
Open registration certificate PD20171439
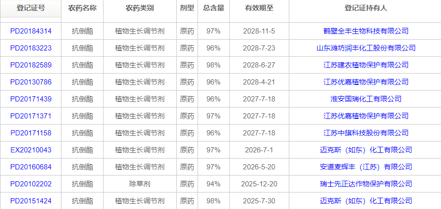pyautogui.click(x=31, y=99)
